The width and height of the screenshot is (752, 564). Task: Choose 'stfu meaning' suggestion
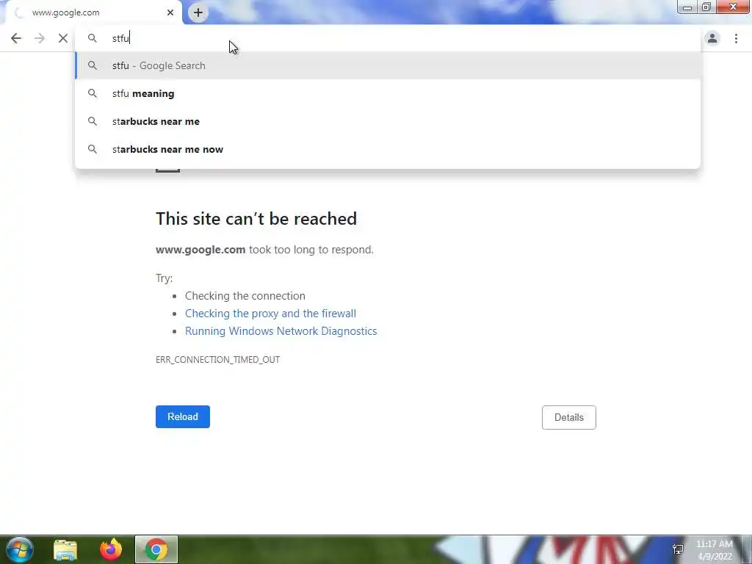388,93
